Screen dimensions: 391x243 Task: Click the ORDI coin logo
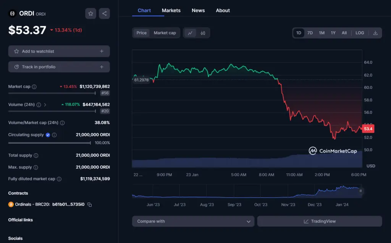tap(12, 13)
